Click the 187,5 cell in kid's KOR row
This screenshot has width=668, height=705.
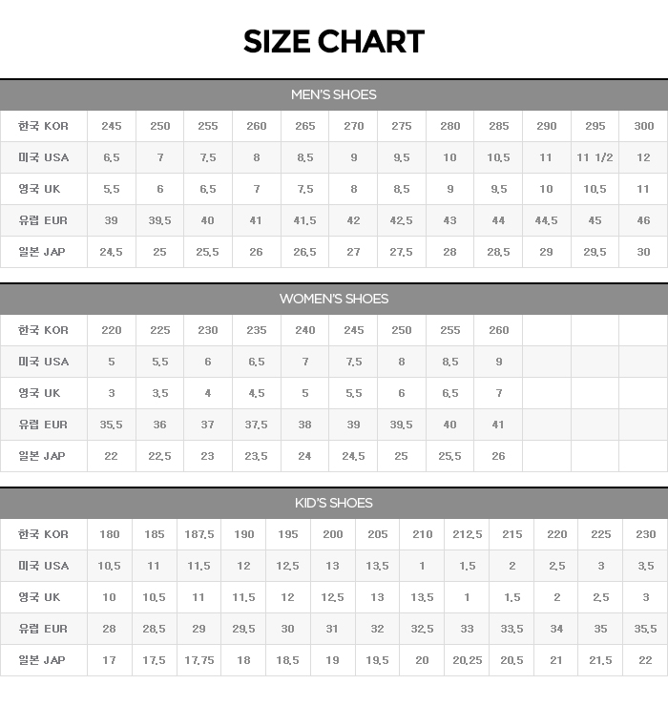click(198, 534)
